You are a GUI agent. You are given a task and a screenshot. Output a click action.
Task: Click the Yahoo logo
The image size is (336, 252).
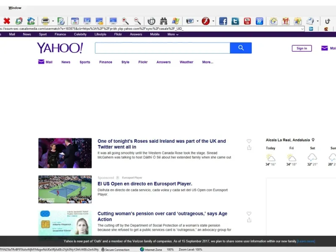pyautogui.click(x=60, y=48)
